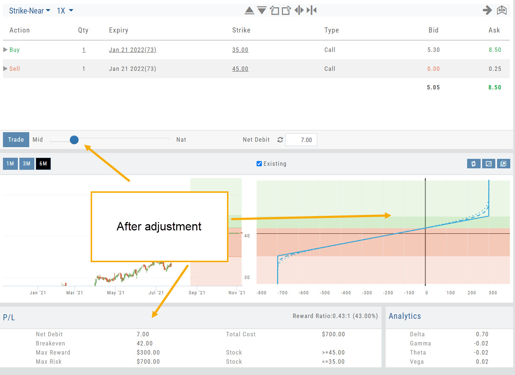Open the line chart view button
The image size is (515, 375).
488,164
